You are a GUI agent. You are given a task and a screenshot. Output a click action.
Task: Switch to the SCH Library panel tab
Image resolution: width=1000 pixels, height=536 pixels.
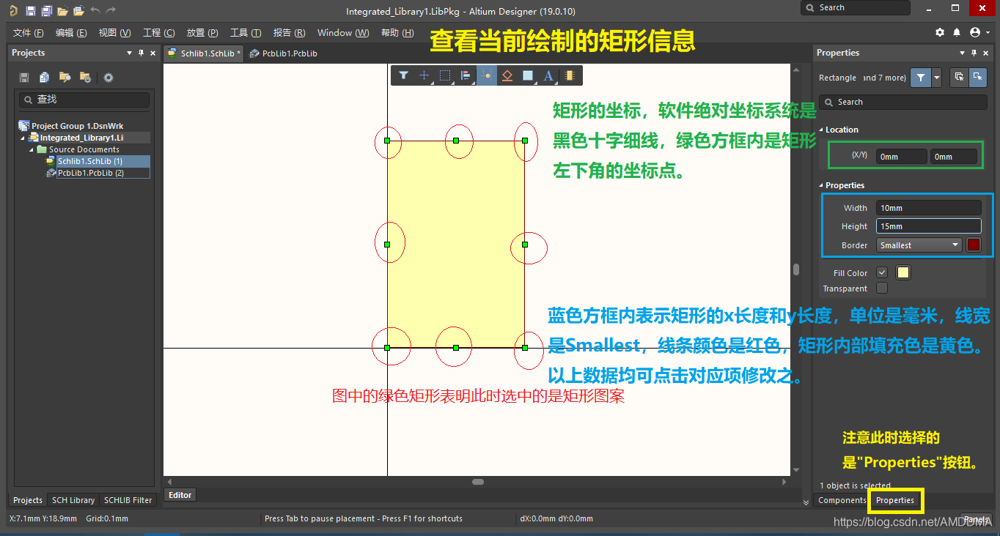click(x=73, y=500)
